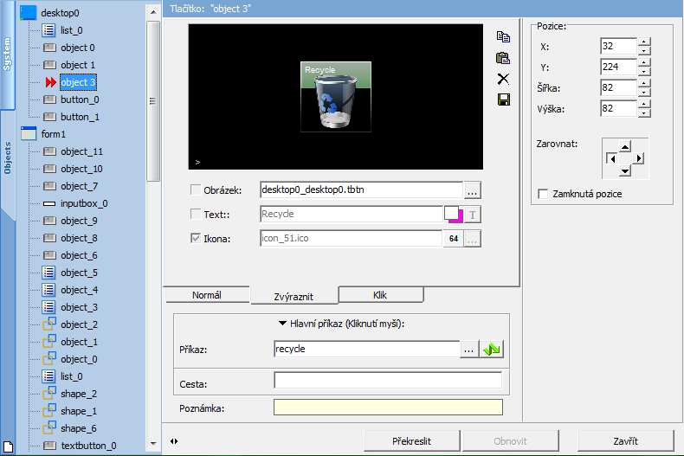The height and width of the screenshot is (456, 684).
Task: Click the delete X icon beside preview
Action: 503,79
